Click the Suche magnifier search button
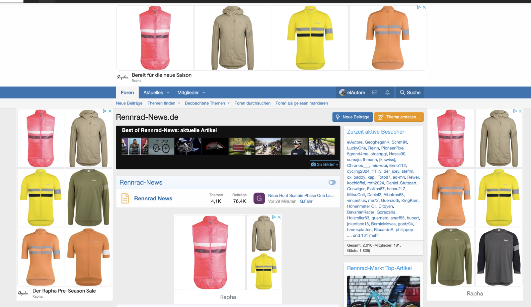 click(x=410, y=92)
